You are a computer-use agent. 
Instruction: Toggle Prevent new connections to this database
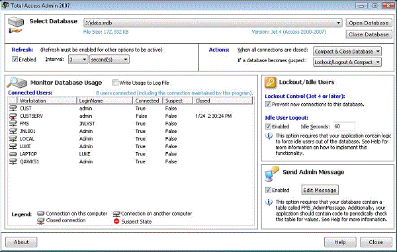[x=268, y=105]
